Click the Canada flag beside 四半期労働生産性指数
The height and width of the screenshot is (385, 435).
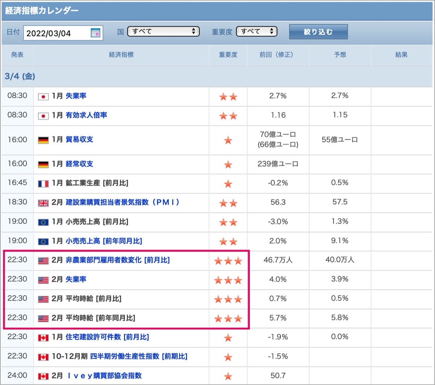(x=43, y=357)
